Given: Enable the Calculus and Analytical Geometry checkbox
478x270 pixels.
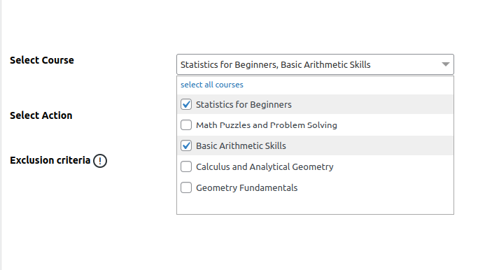Looking at the screenshot, I should point(186,166).
